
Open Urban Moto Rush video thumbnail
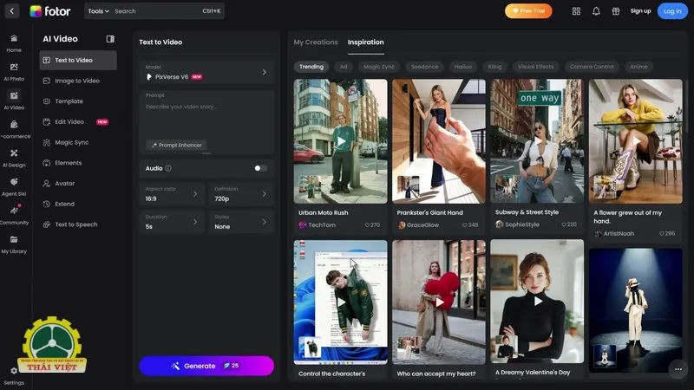[x=340, y=141]
